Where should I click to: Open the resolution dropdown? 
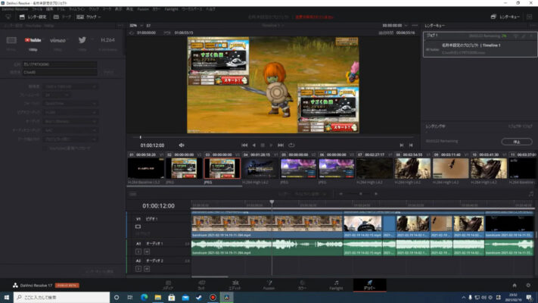70,86
